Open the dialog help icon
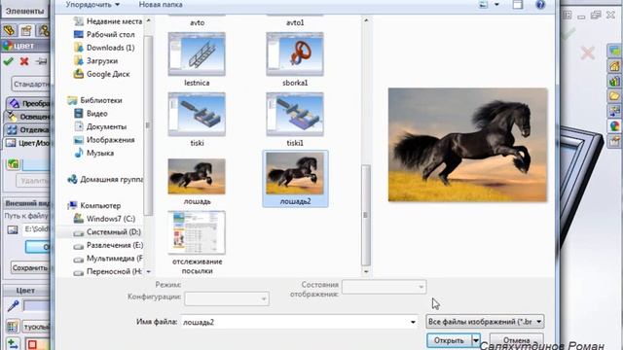 (540, 5)
